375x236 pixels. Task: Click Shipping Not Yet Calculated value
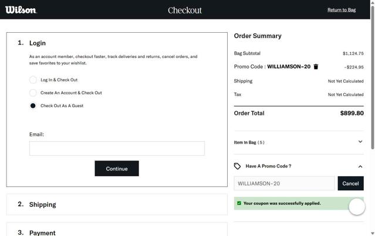click(346, 81)
